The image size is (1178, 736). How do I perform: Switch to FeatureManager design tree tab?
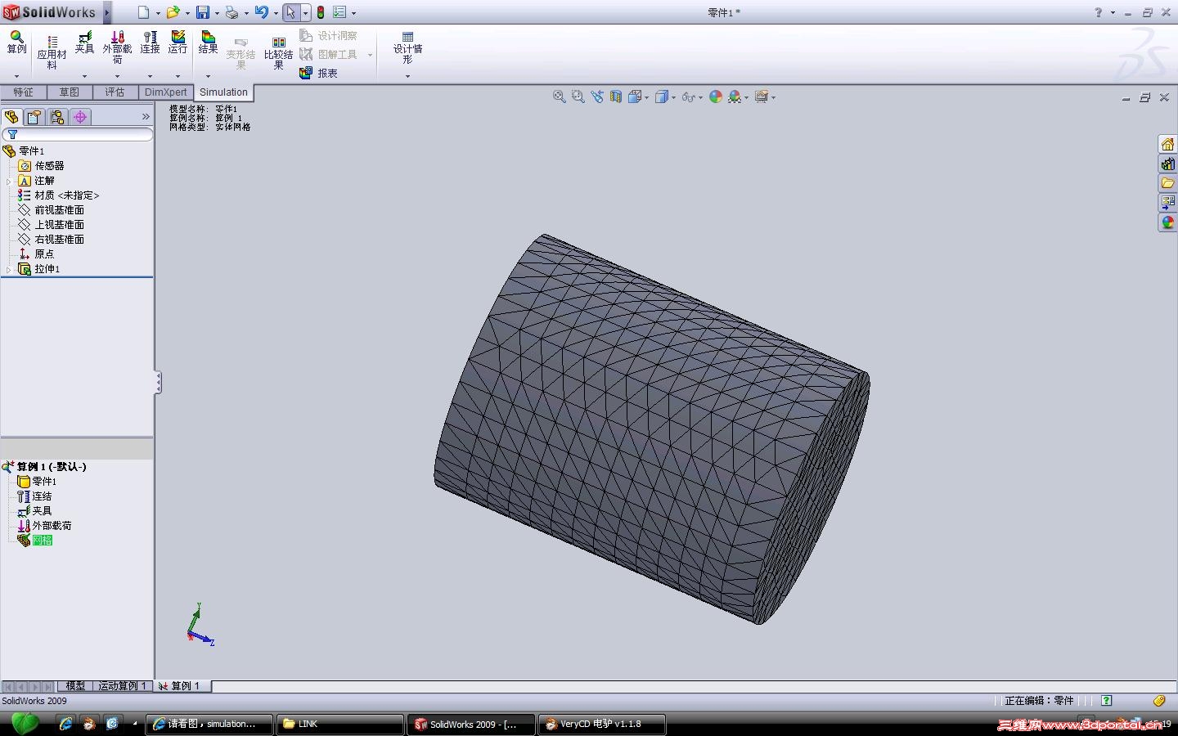click(11, 117)
